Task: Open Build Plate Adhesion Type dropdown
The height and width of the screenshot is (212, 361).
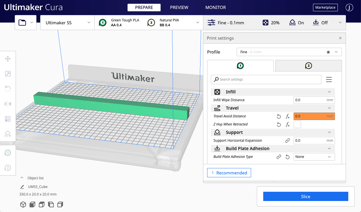Action: 314,157
